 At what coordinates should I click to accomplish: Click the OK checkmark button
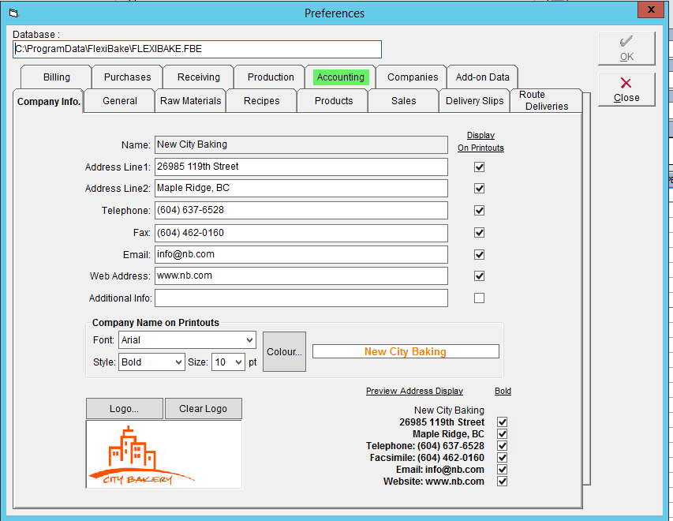pos(626,48)
